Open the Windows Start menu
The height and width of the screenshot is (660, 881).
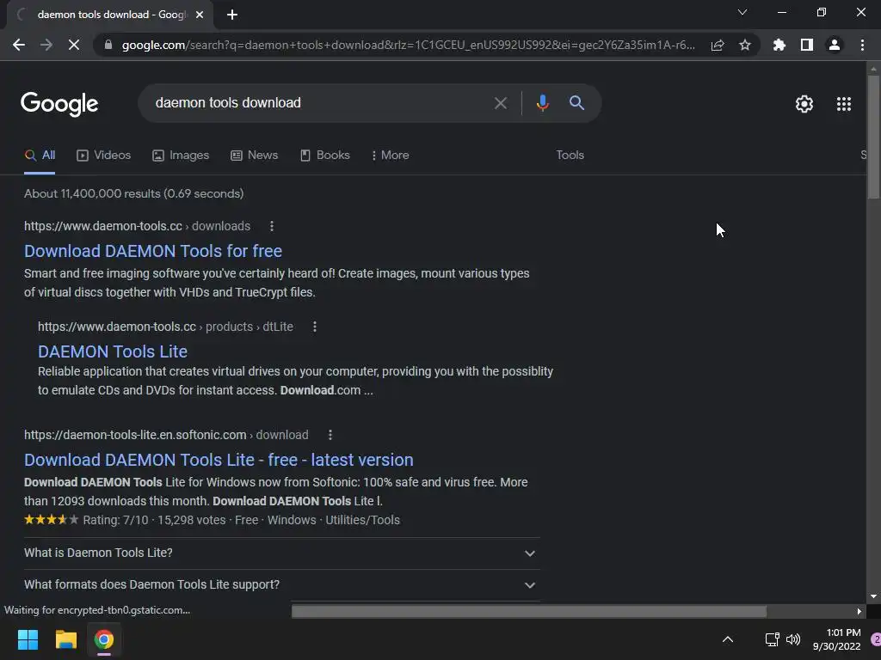(x=28, y=639)
